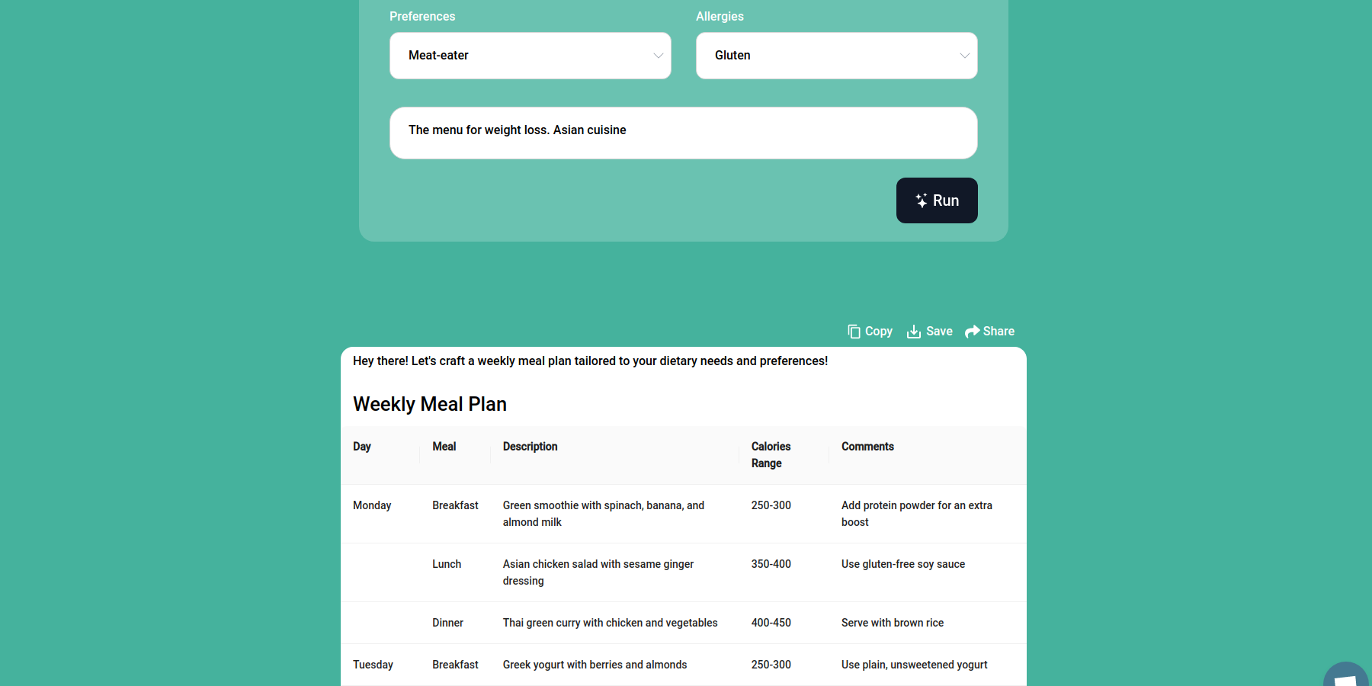Click the download-tray Save glyph
Viewport: 1372px width, 686px height.
coord(913,331)
